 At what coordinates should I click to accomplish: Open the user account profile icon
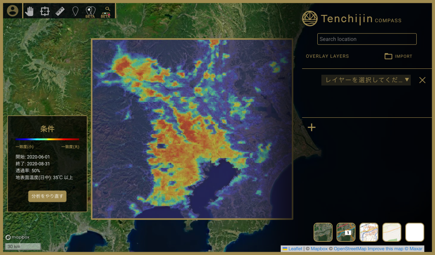[x=12, y=11]
